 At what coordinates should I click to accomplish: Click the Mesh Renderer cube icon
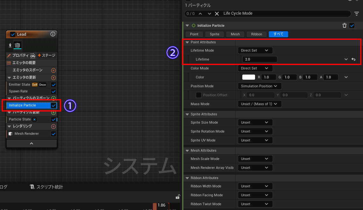pos(11,134)
